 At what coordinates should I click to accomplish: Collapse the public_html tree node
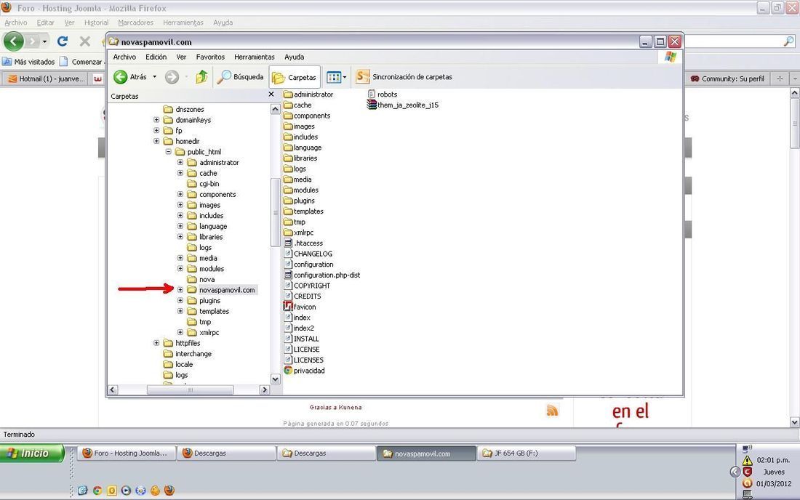(x=168, y=152)
